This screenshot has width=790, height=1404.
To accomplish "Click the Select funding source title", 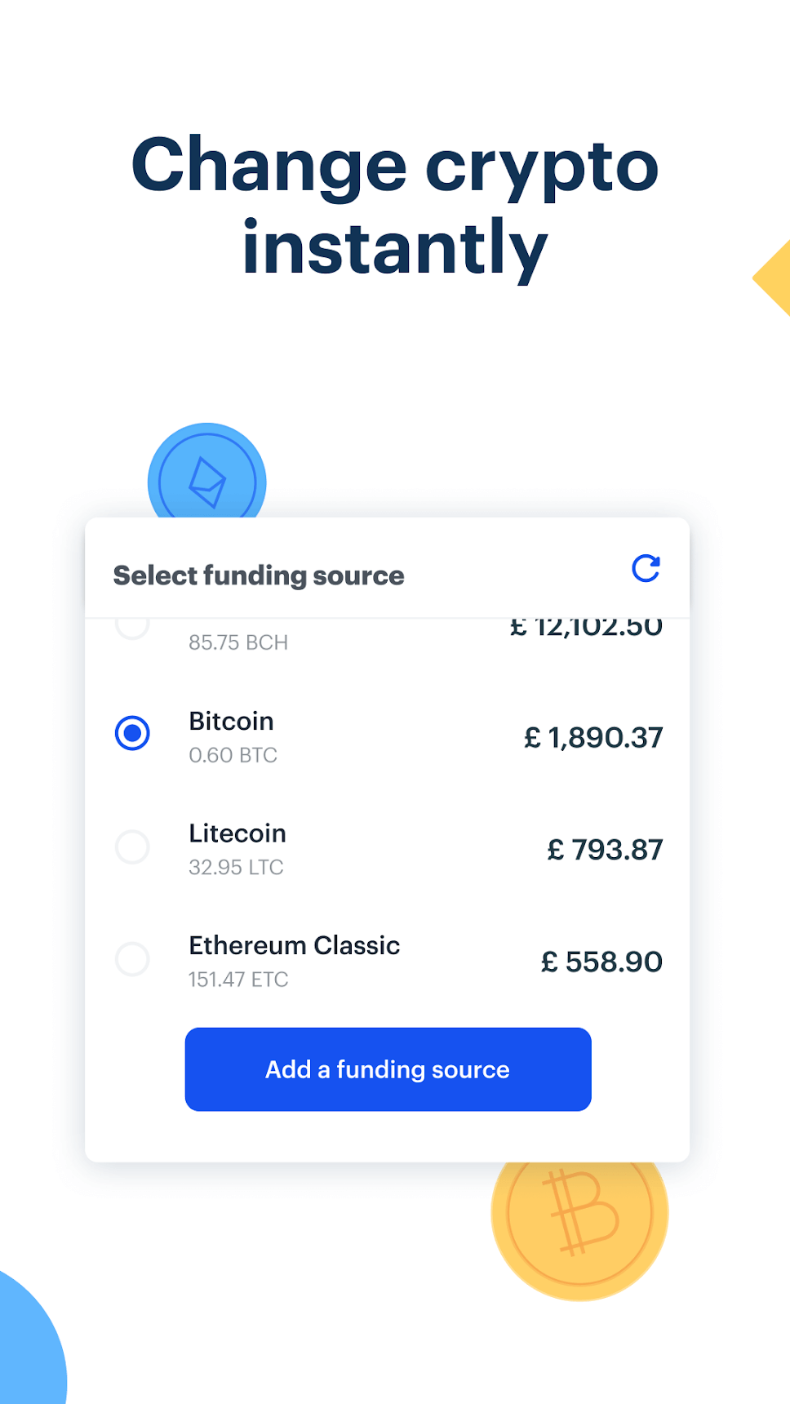I will tap(259, 575).
